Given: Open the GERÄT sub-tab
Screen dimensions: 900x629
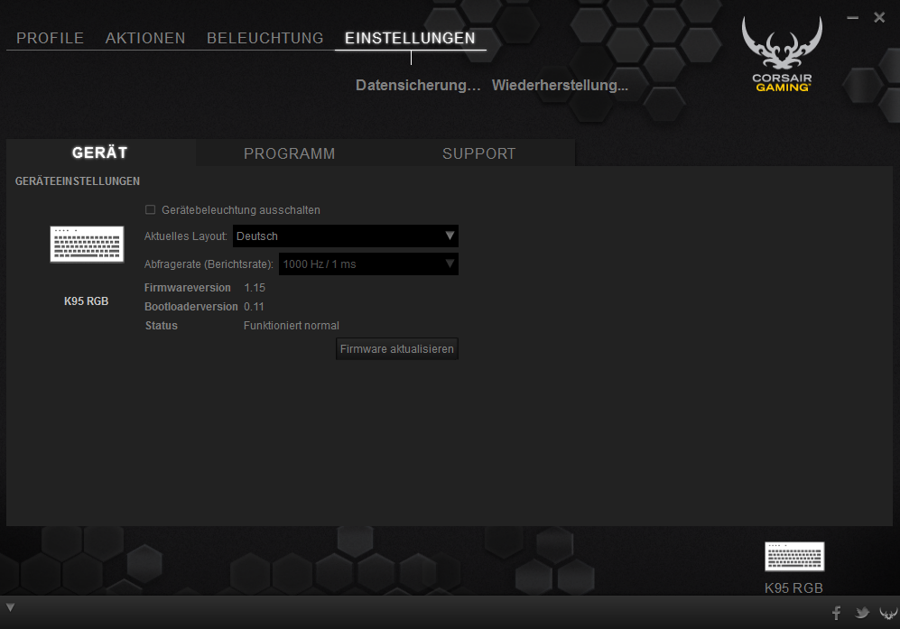Looking at the screenshot, I should (100, 153).
